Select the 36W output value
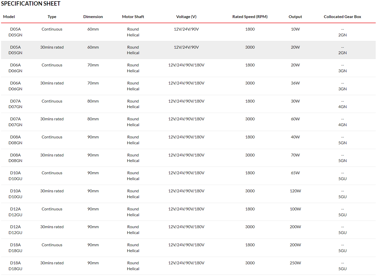 coord(295,83)
